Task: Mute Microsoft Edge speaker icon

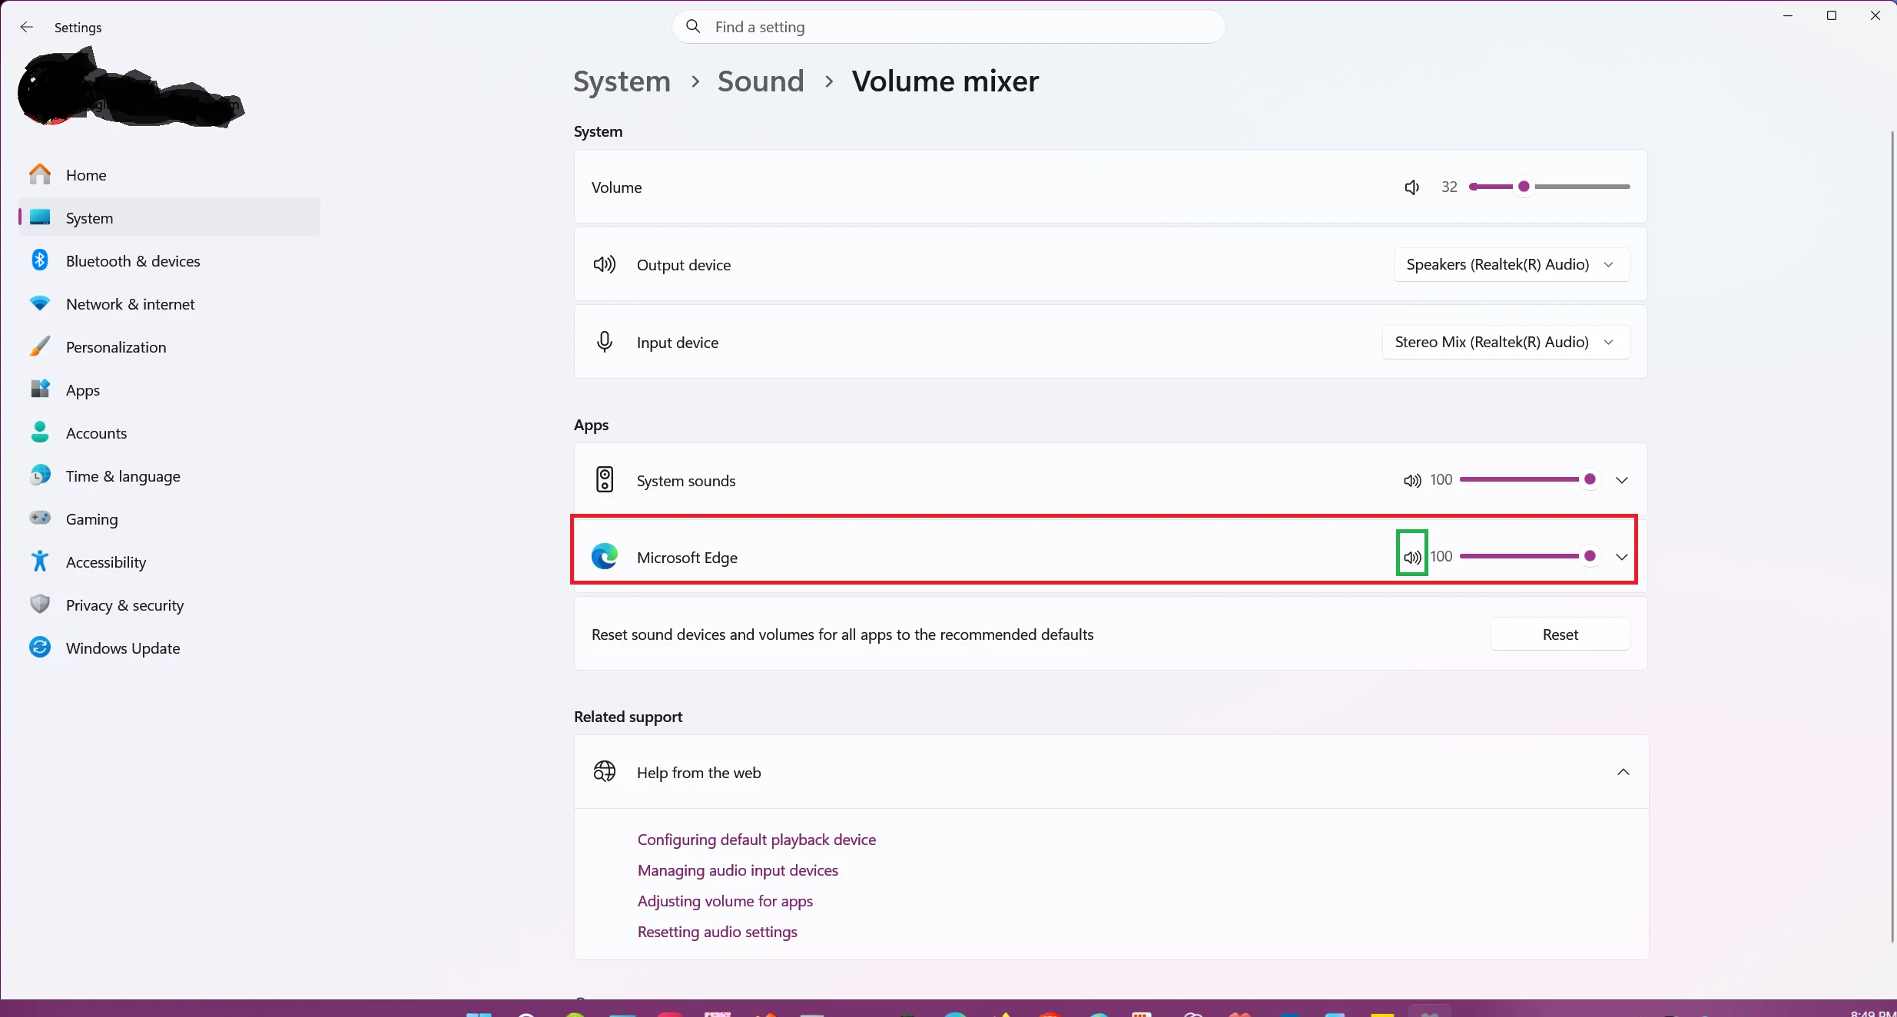Action: pyautogui.click(x=1412, y=556)
